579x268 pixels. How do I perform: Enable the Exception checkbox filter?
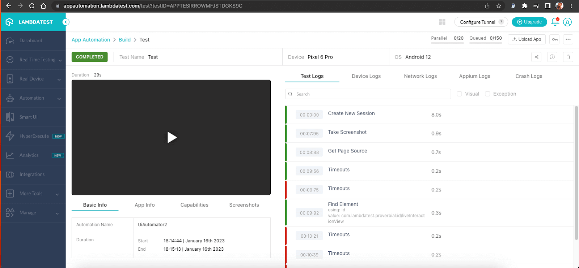click(x=487, y=94)
